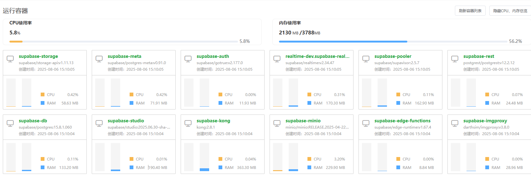Click the monitor icon of supabase-pooler
Image resolution: width=531 pixels, height=178 pixels.
tap(366, 59)
